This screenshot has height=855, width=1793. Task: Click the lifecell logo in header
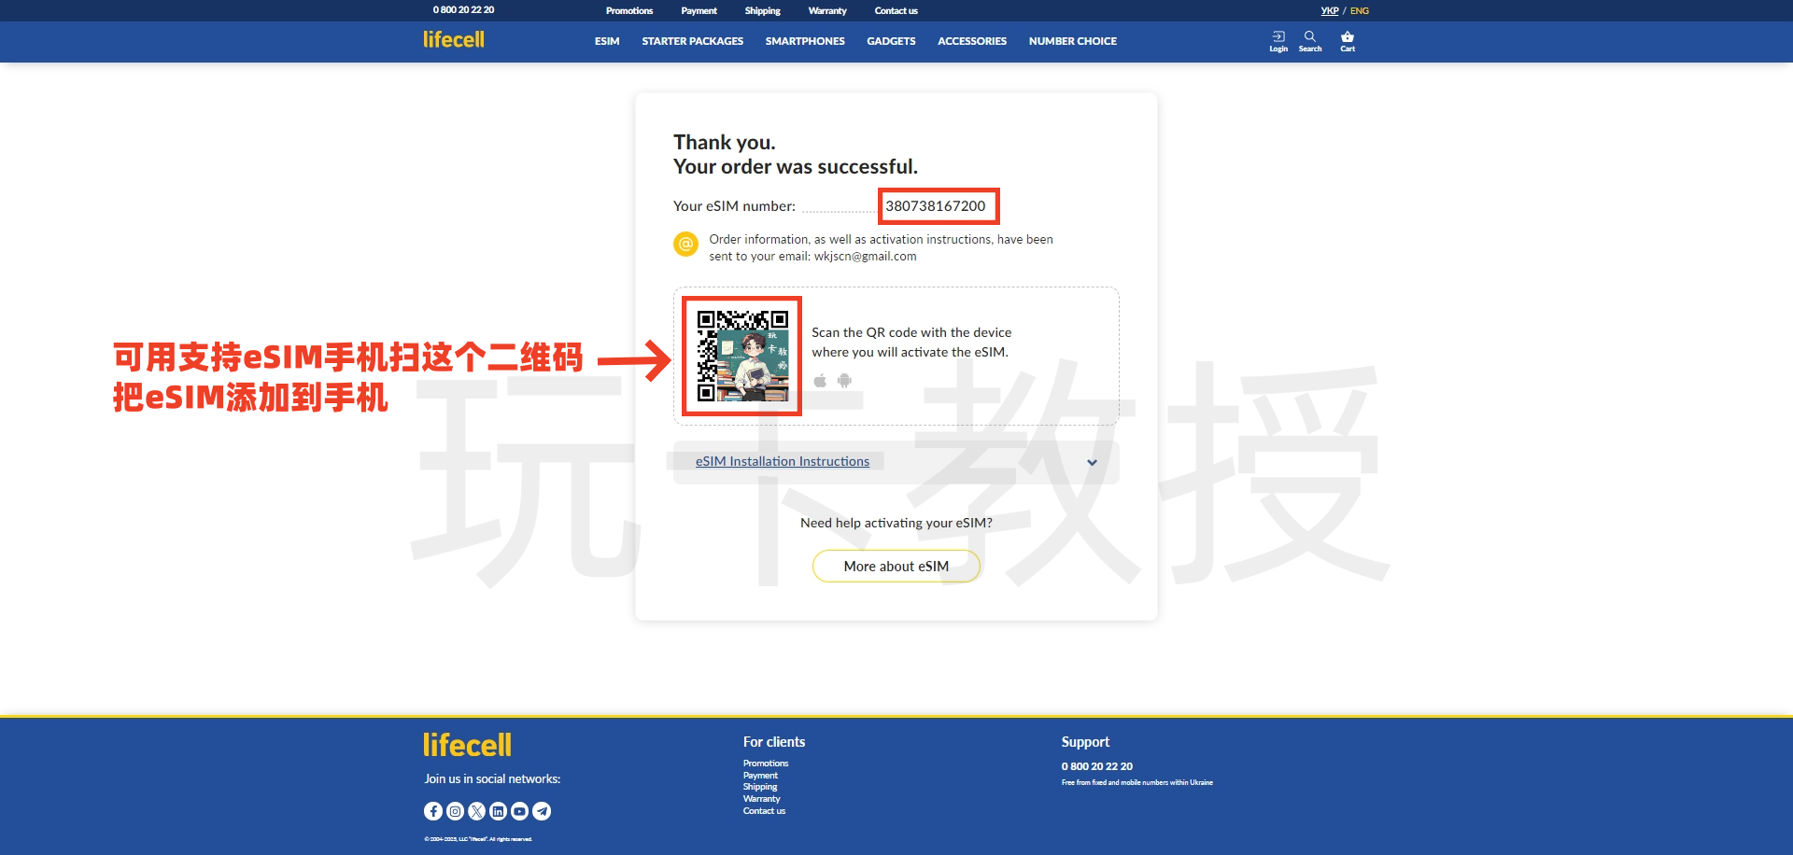tap(454, 39)
